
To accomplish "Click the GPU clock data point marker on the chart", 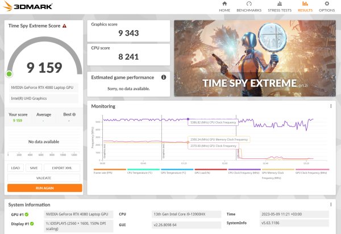I will [188, 142].
